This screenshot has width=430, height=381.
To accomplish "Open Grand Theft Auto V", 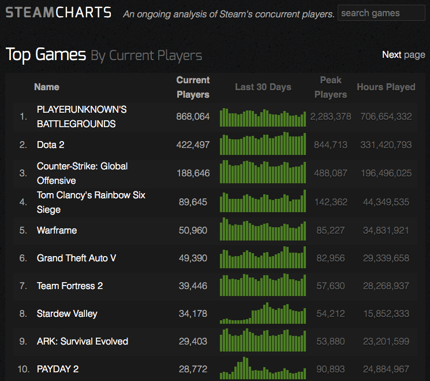I will [76, 258].
